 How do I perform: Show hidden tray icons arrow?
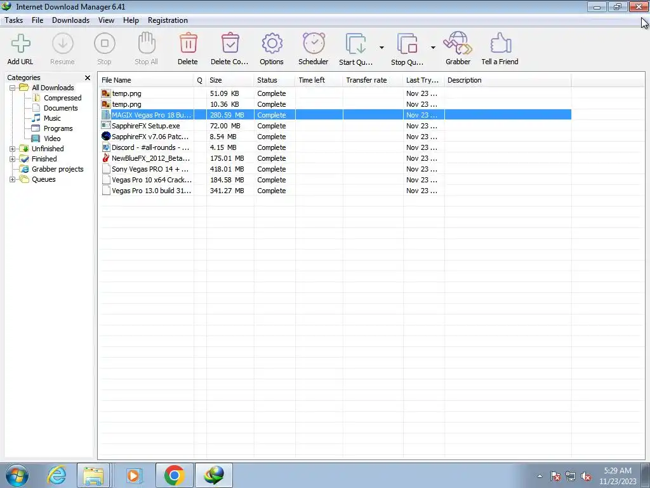point(540,477)
